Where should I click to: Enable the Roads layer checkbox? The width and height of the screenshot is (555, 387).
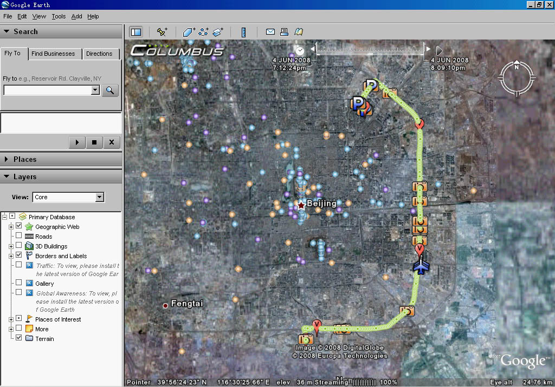click(x=19, y=235)
